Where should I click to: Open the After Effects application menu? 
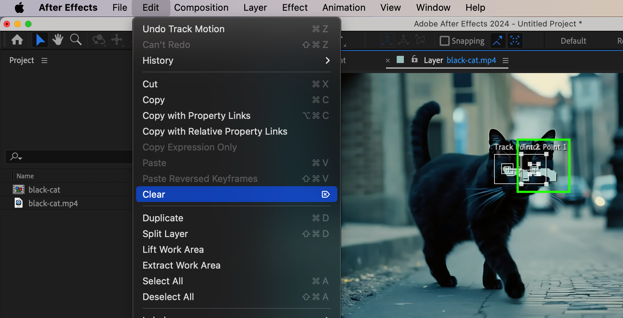tap(68, 8)
